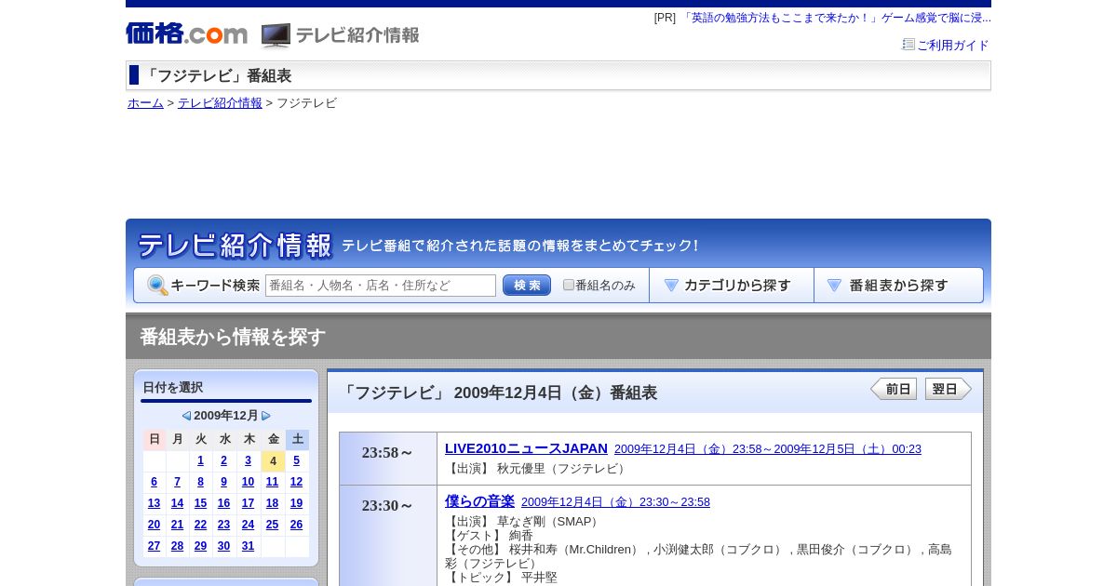
Task: Select December 30 in the calendar
Action: pyautogui.click(x=223, y=546)
